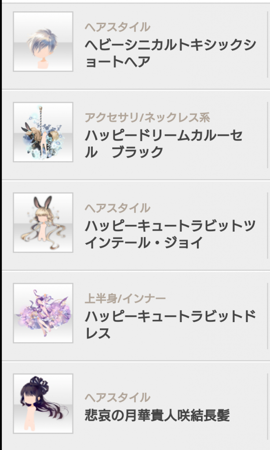The width and height of the screenshot is (270, 450).
Task: Select the toxic short hair list row
Action: pos(136,46)
